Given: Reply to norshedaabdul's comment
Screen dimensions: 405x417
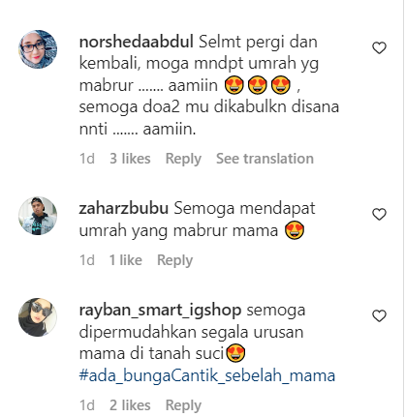Looking at the screenshot, I should click(x=183, y=159).
